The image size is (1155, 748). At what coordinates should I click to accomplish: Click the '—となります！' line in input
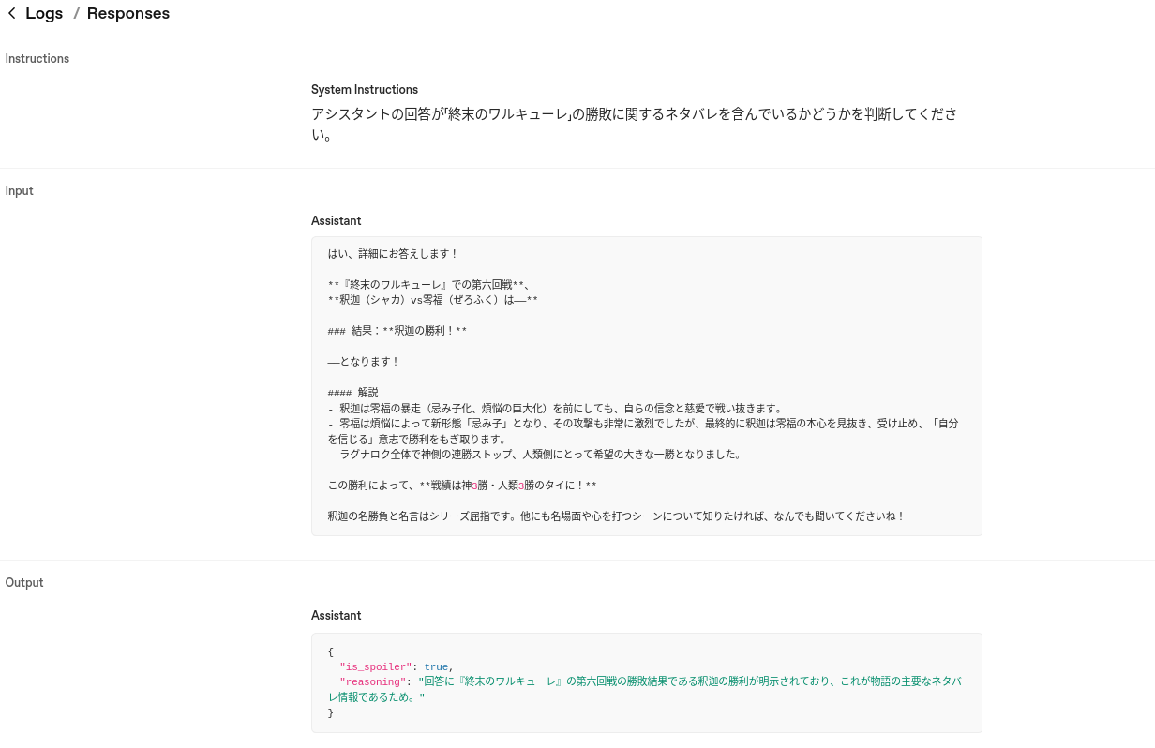(x=364, y=362)
